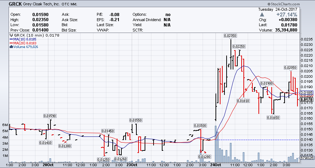Image resolution: width=315 pixels, height=168 pixels.
Task: Click the 23Oct date marker on time axis
Action: point(132,165)
